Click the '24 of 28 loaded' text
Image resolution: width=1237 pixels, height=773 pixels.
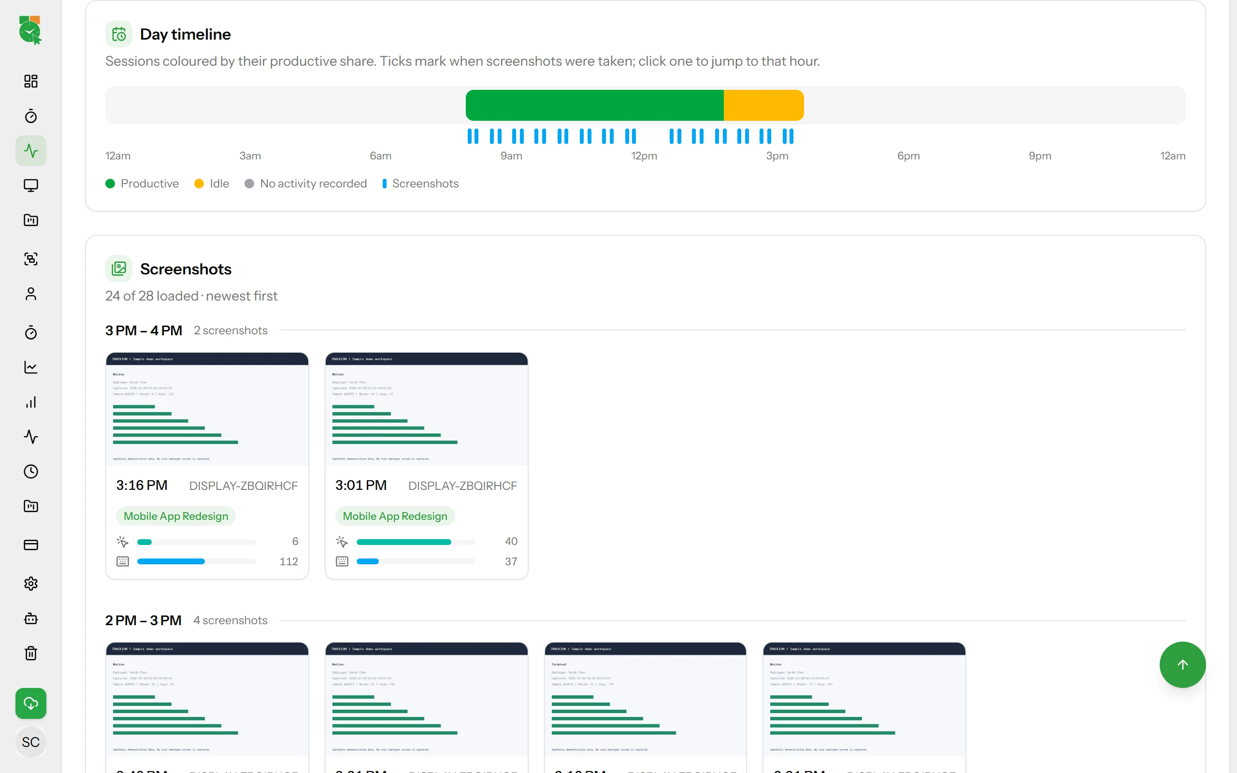tap(152, 296)
